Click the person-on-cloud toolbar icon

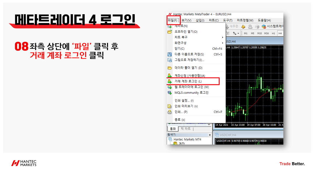click(250, 27)
